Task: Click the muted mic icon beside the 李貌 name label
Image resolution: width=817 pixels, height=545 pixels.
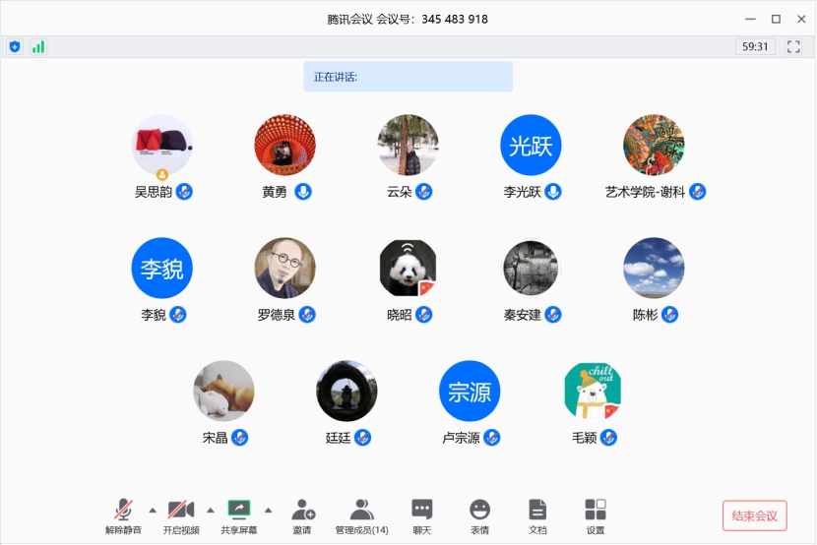Action: point(178,315)
